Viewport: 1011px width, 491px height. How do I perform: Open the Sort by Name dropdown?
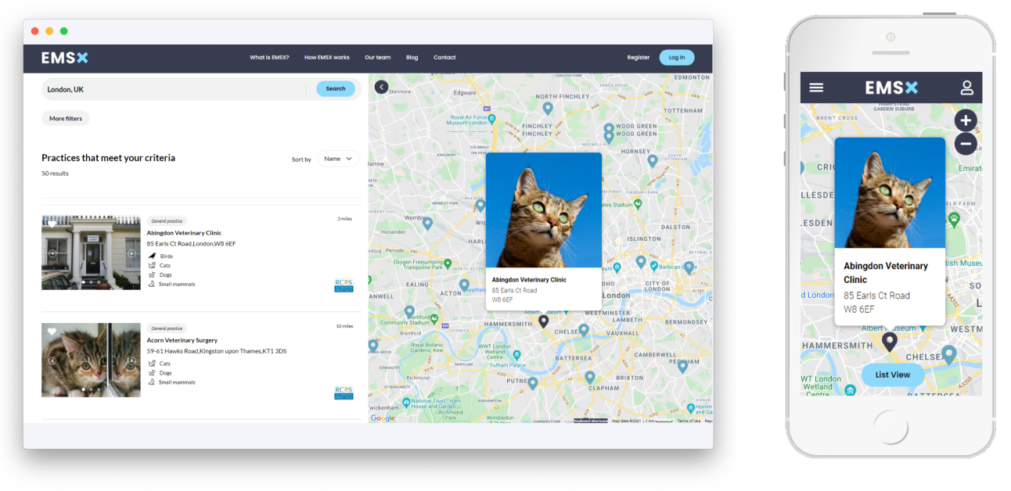pyautogui.click(x=337, y=158)
